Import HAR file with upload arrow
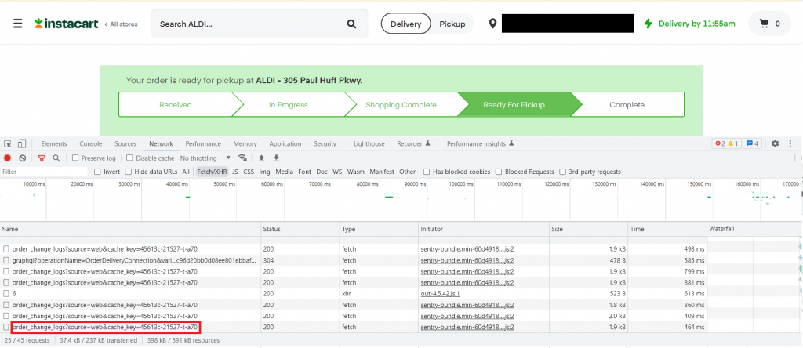Screen dimensions: 803x348 pyautogui.click(x=261, y=158)
